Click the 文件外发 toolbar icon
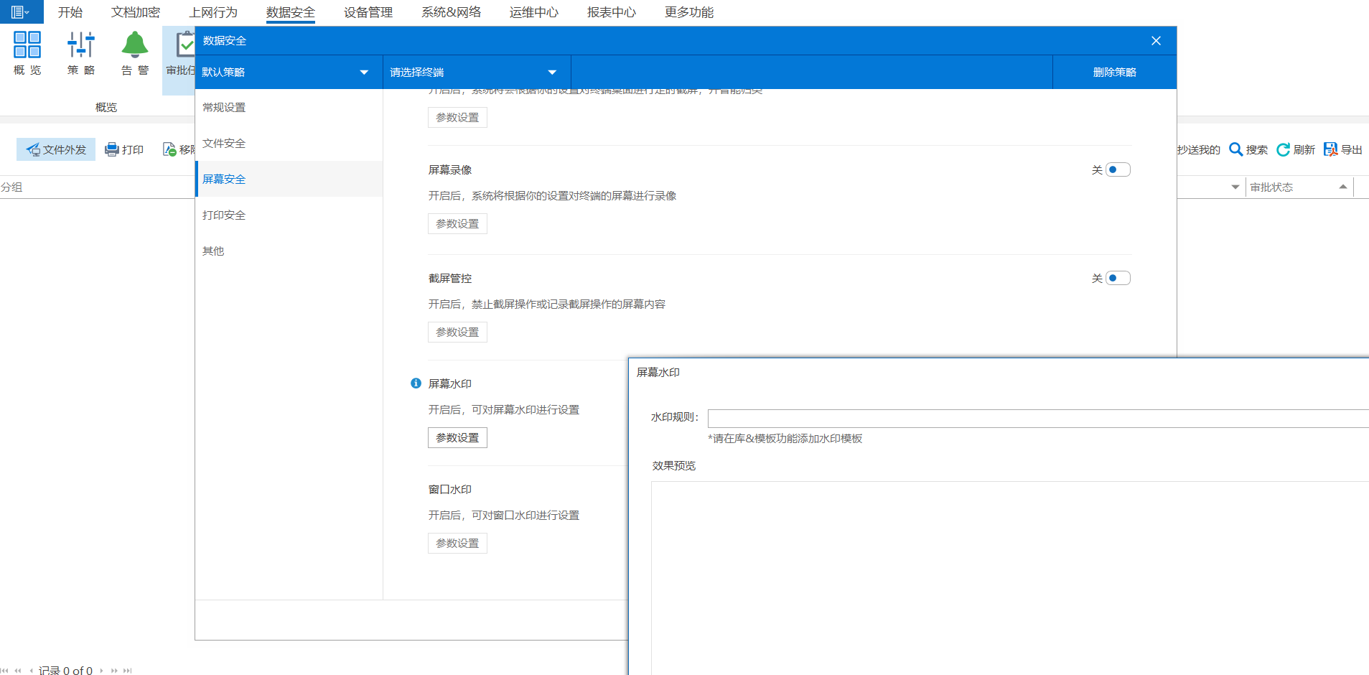Screen dimensions: 1369x675 coord(33,149)
